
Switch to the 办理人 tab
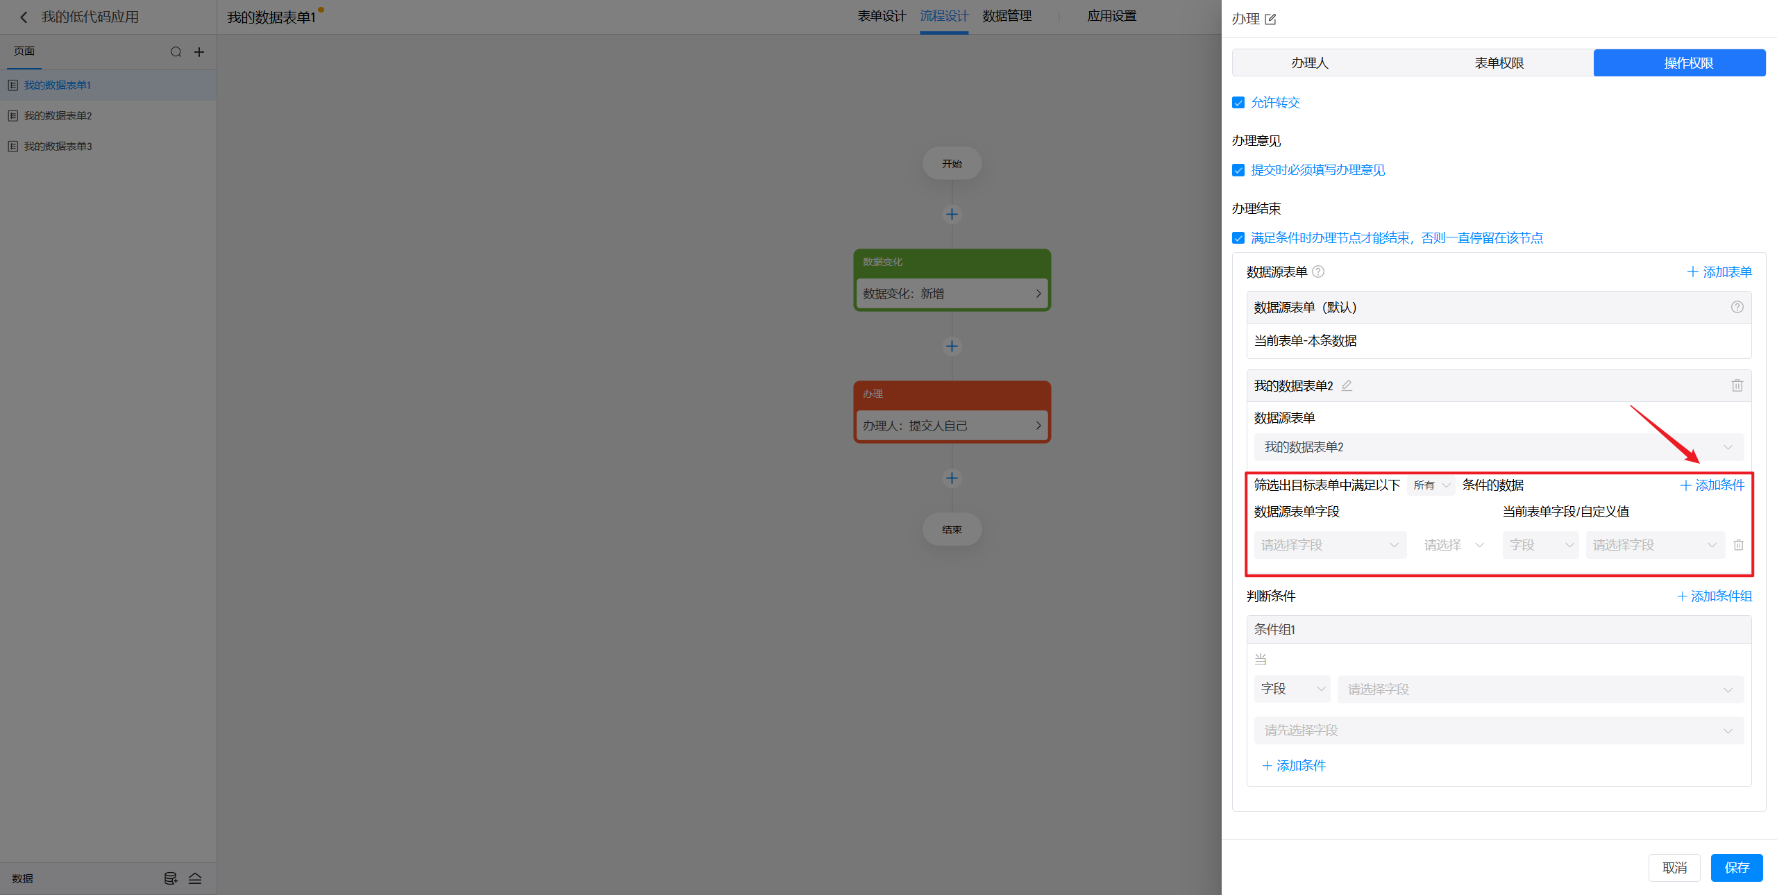(x=1309, y=63)
